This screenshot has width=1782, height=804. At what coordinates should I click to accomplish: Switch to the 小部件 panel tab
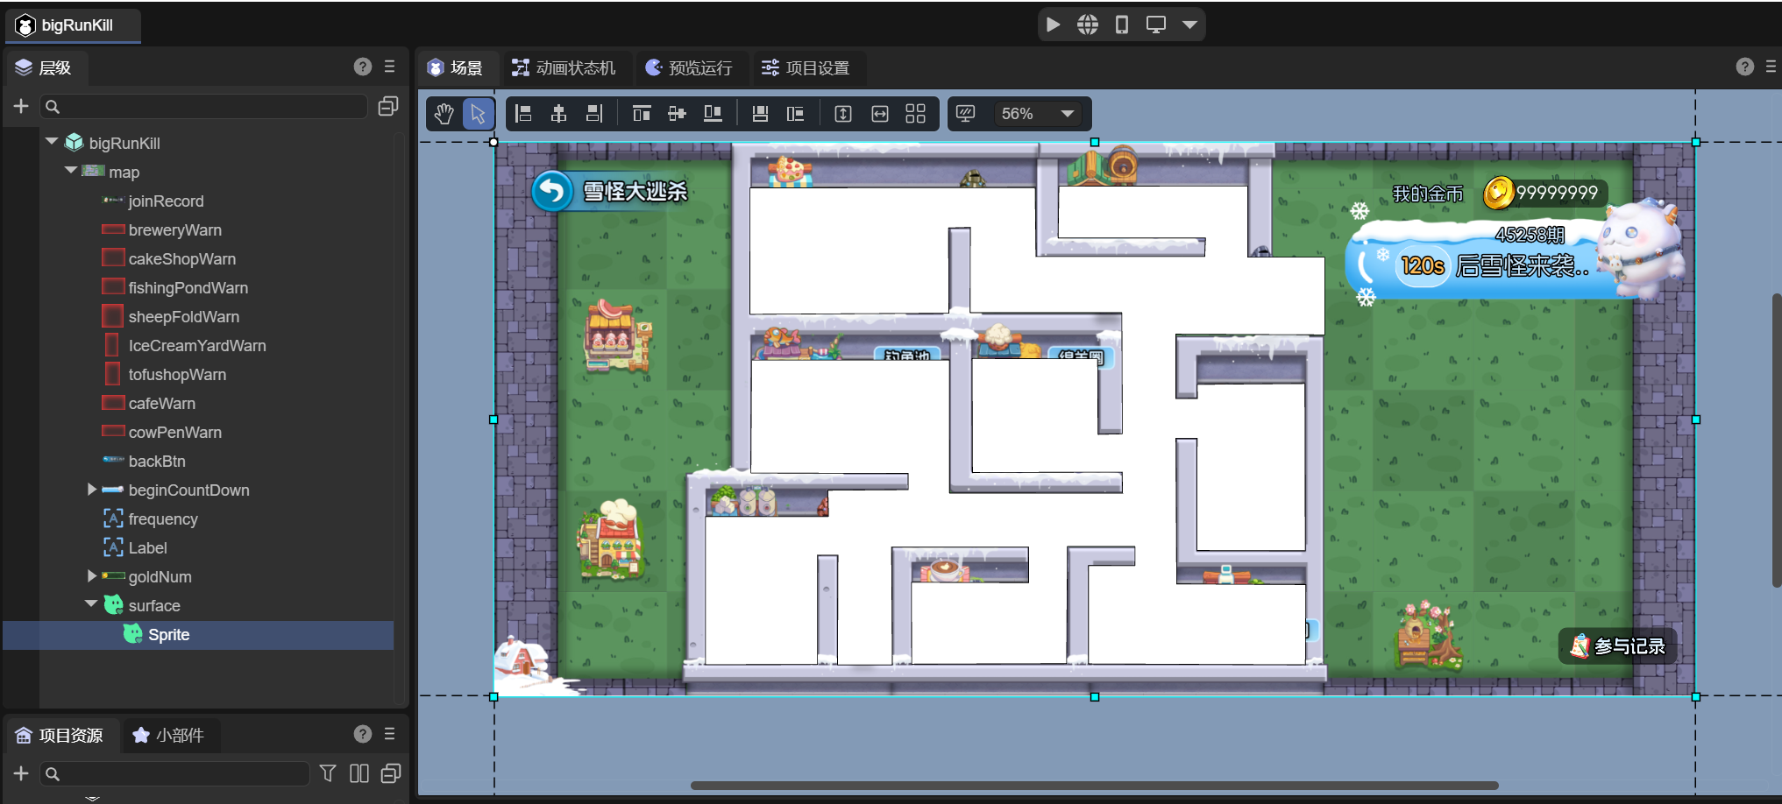[x=169, y=736]
